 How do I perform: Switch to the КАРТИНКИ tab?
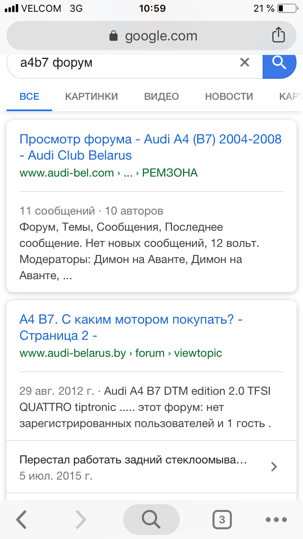[92, 97]
